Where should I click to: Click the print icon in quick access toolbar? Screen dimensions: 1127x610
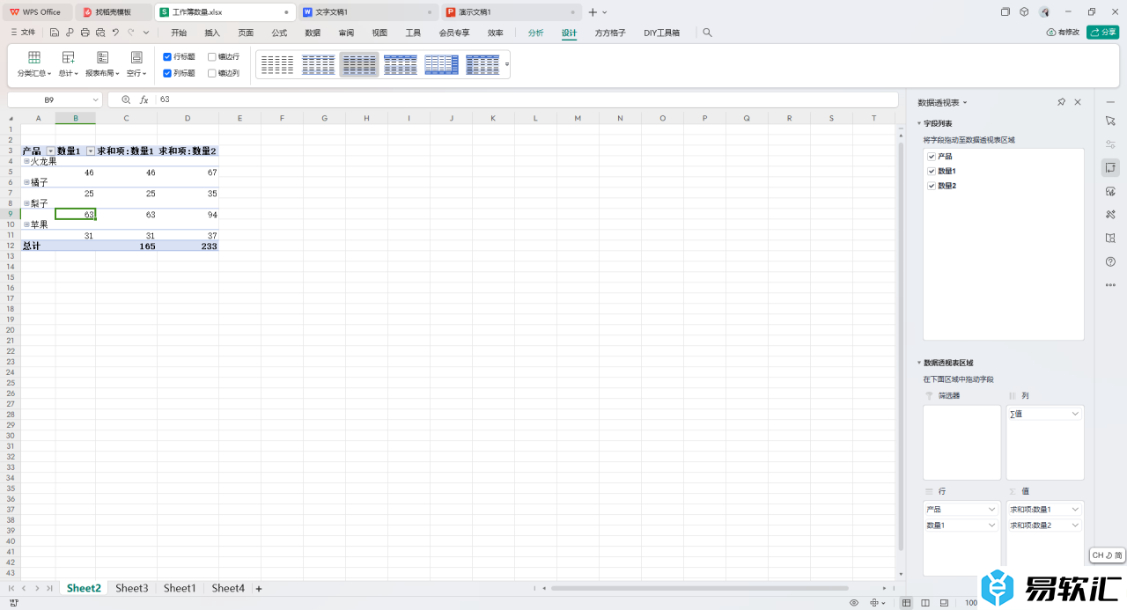(85, 33)
